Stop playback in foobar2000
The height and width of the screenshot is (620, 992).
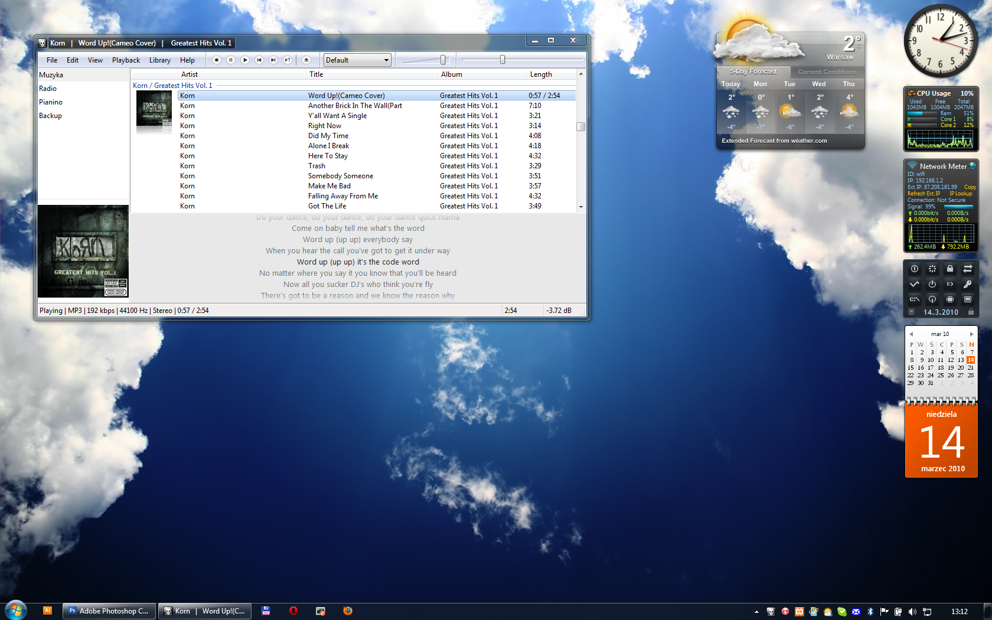(217, 60)
